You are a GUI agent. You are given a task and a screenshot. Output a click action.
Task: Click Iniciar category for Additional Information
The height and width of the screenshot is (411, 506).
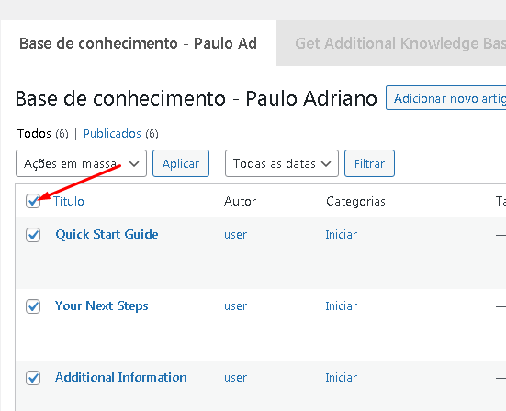pos(341,378)
